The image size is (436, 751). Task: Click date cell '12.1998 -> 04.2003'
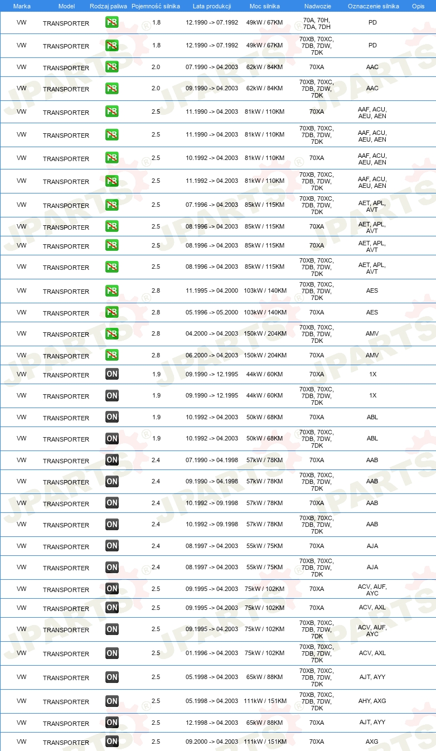tap(212, 723)
